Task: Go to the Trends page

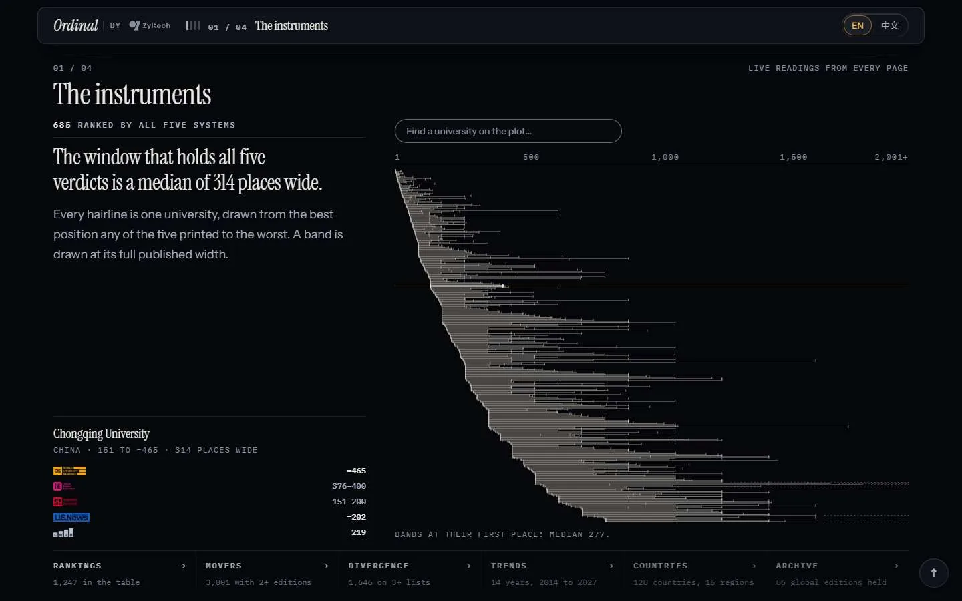Action: (x=552, y=574)
